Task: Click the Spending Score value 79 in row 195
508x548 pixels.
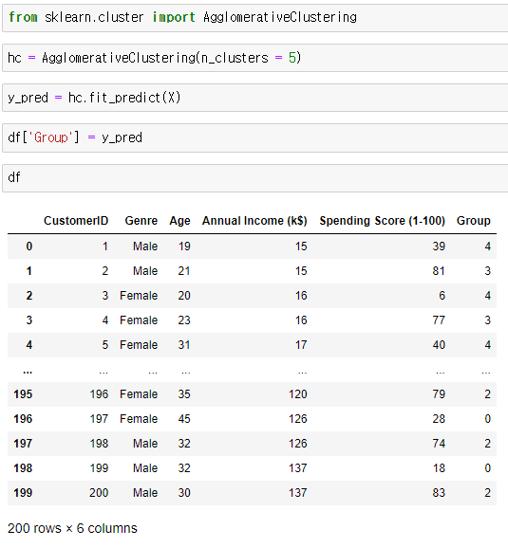Action: coord(439,394)
